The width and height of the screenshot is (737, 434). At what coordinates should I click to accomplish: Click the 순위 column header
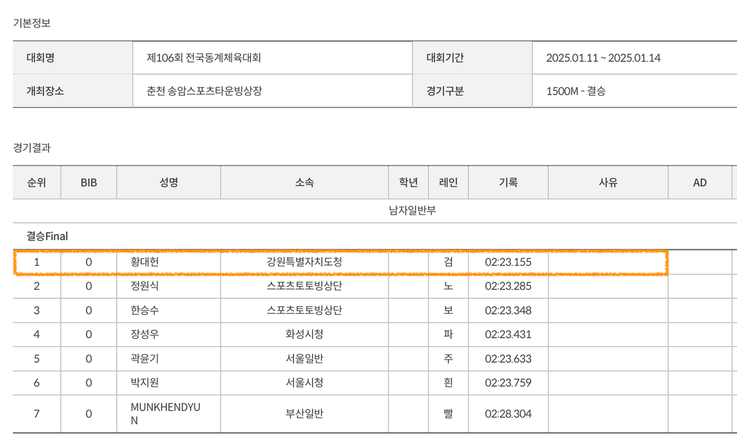(x=36, y=182)
